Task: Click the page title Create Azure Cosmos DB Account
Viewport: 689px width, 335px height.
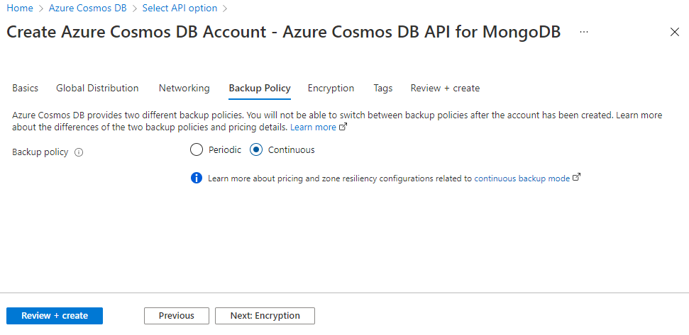Action: pos(283,32)
